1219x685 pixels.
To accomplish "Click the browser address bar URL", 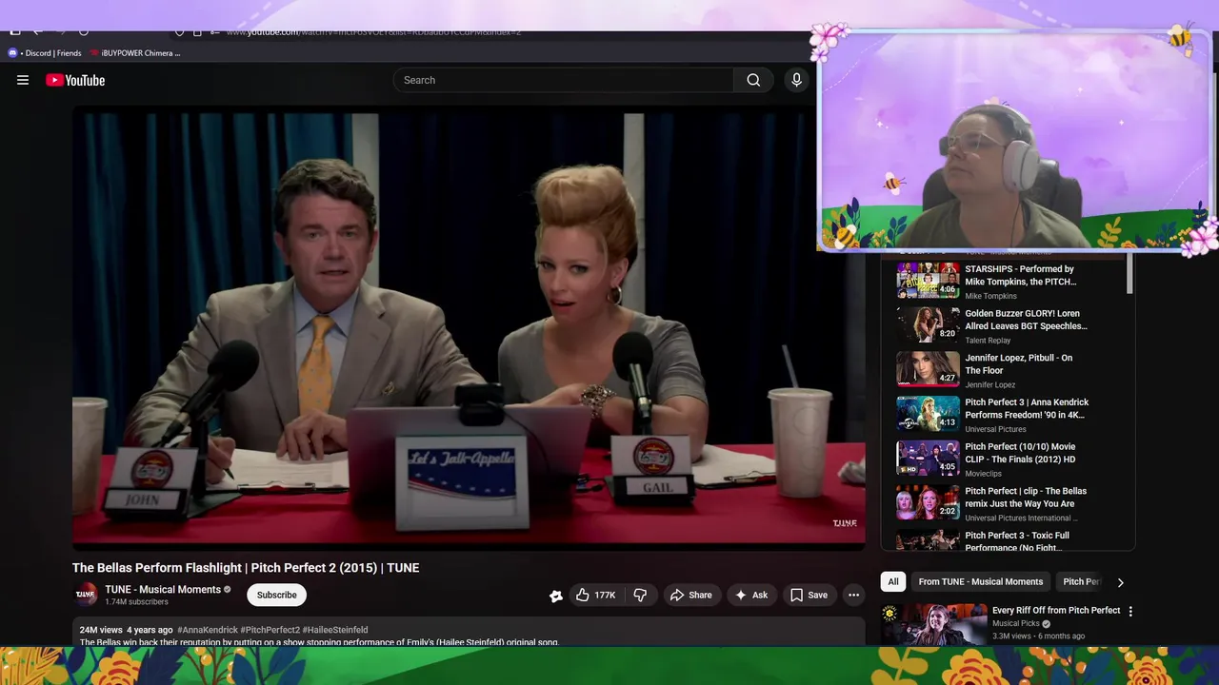I will [x=373, y=32].
